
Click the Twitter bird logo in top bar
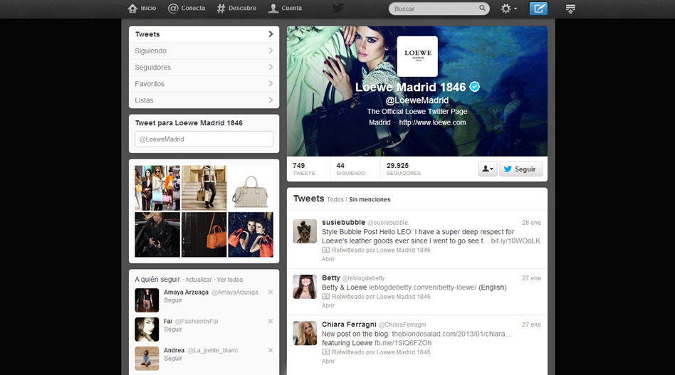tap(338, 8)
